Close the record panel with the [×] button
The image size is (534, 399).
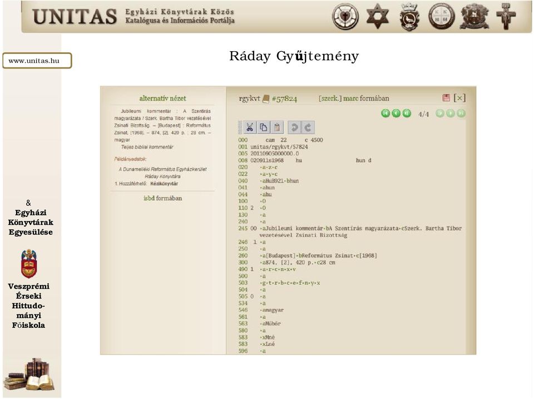click(x=459, y=98)
